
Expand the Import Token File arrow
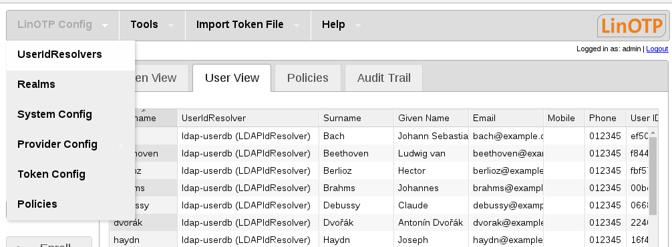[x=297, y=26]
